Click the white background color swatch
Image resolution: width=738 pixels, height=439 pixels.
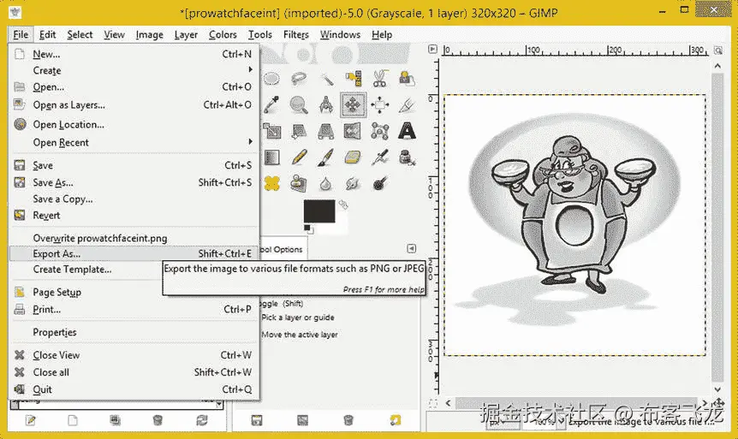342,226
